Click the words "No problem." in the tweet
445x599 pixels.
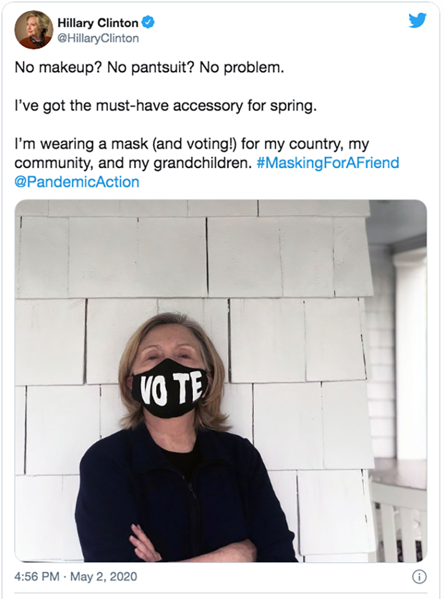[x=242, y=67]
